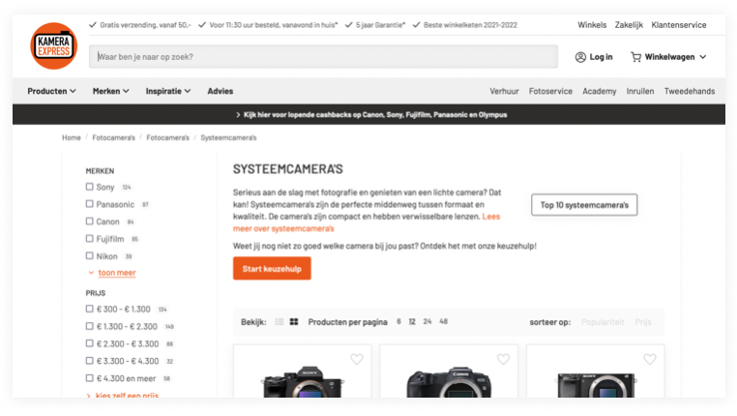Image resolution: width=737 pixels, height=416 pixels.
Task: Select price range € 300 - € 1.300
Action: tap(89, 309)
